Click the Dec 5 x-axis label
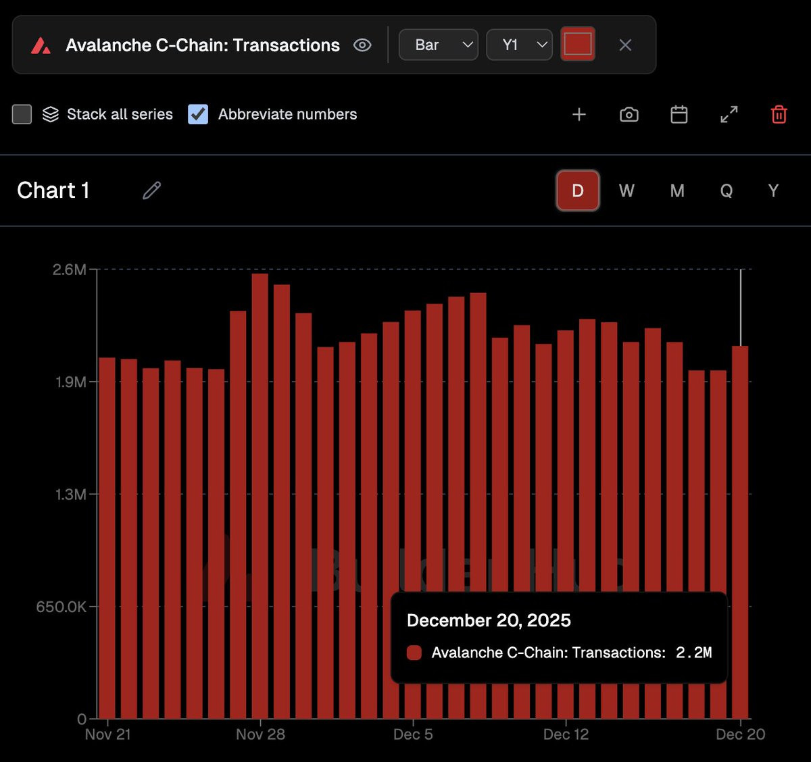811x762 pixels. pyautogui.click(x=413, y=734)
